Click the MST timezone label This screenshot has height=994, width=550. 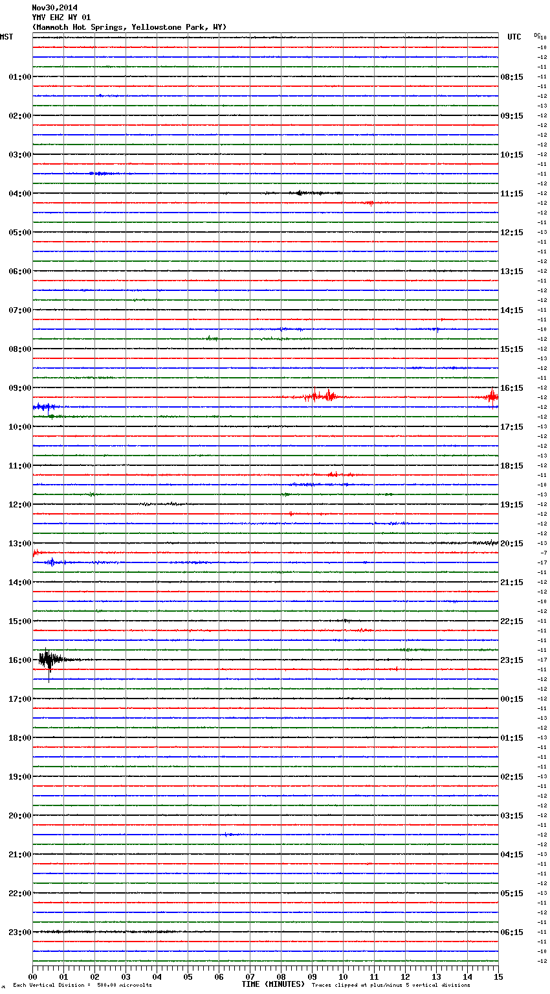click(6, 37)
